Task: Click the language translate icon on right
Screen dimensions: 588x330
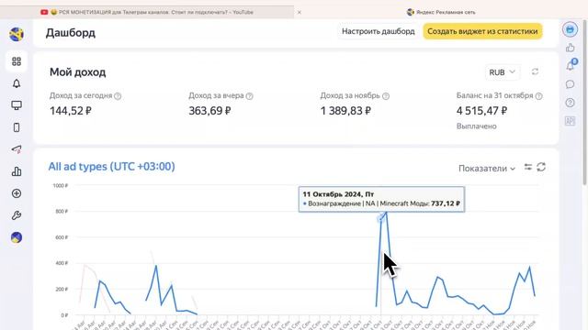Action: [x=570, y=121]
